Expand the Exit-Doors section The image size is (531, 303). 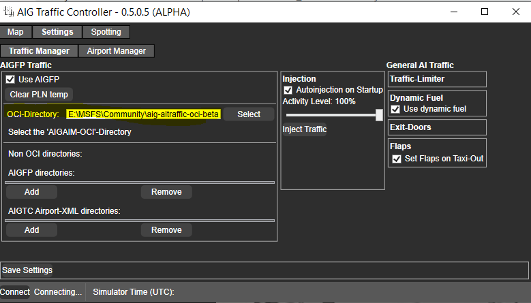(437, 127)
